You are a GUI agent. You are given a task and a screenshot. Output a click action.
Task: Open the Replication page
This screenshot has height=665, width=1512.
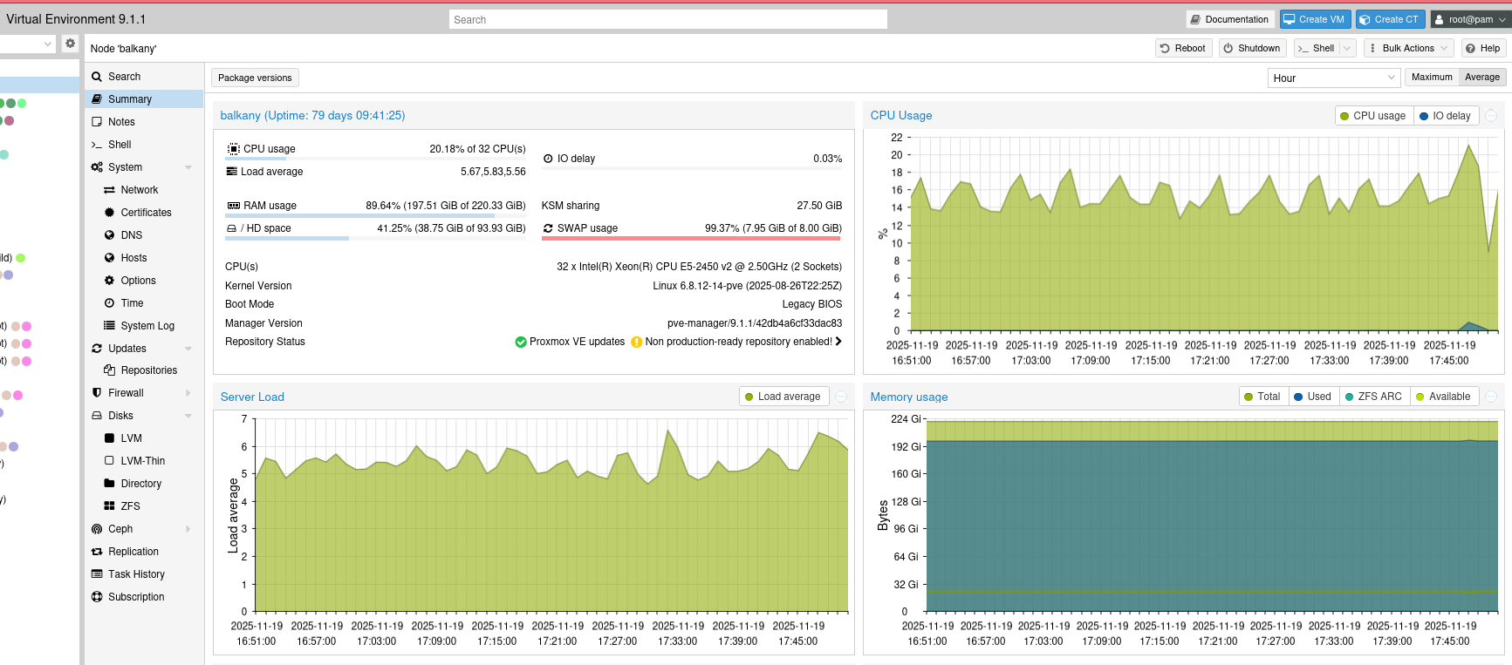click(133, 552)
